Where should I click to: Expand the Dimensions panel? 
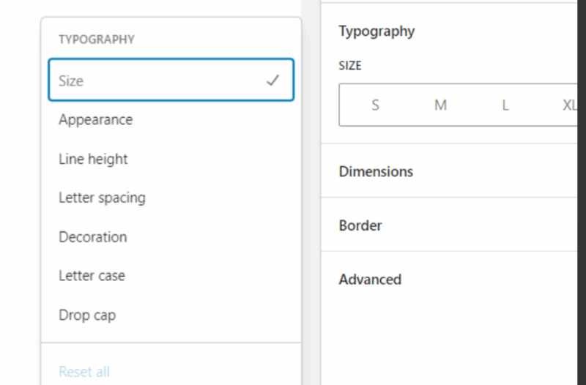click(376, 171)
